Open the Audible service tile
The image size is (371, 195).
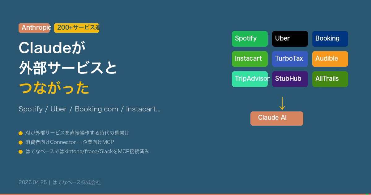(x=330, y=59)
